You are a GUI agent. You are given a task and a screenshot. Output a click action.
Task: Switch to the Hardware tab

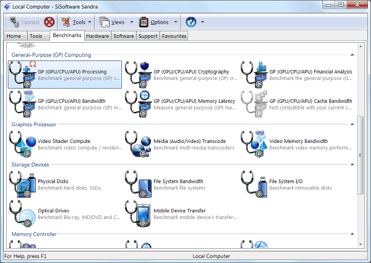point(98,36)
